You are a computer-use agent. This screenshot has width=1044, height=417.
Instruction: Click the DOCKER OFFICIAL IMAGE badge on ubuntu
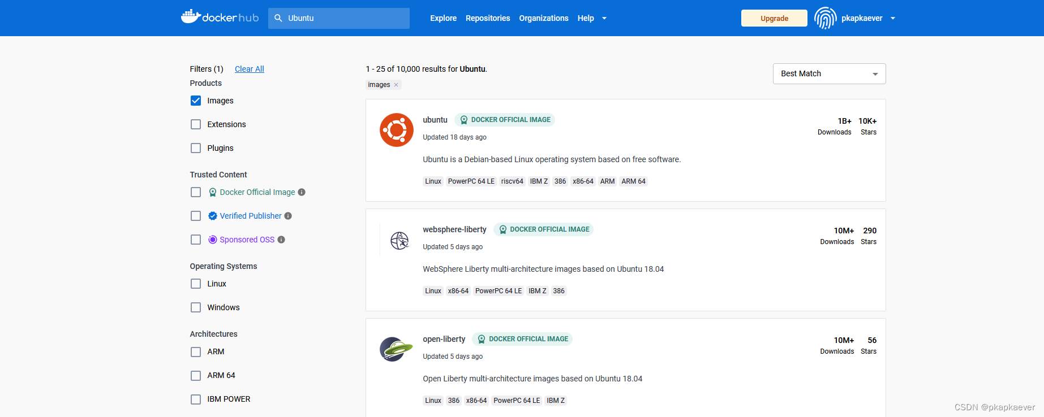[x=505, y=120]
